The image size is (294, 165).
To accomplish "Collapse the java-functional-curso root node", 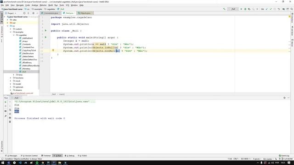I will [x=5, y=16].
